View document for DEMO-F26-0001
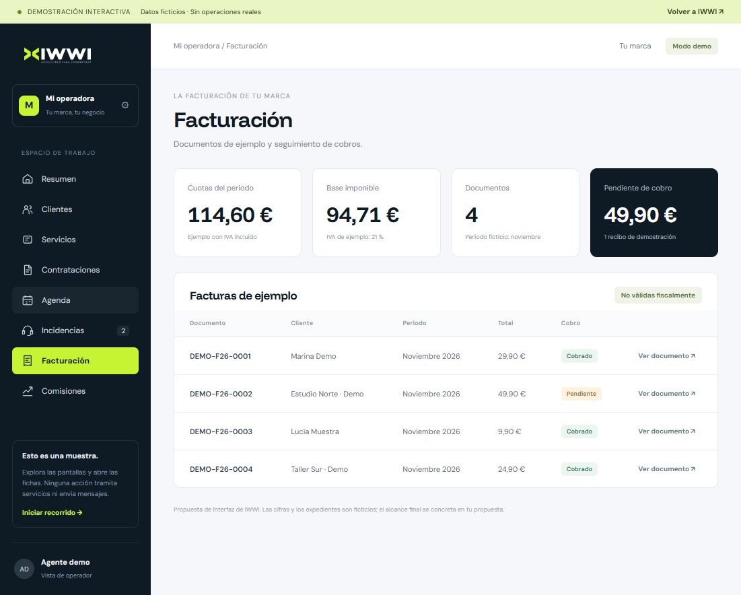 click(x=666, y=356)
